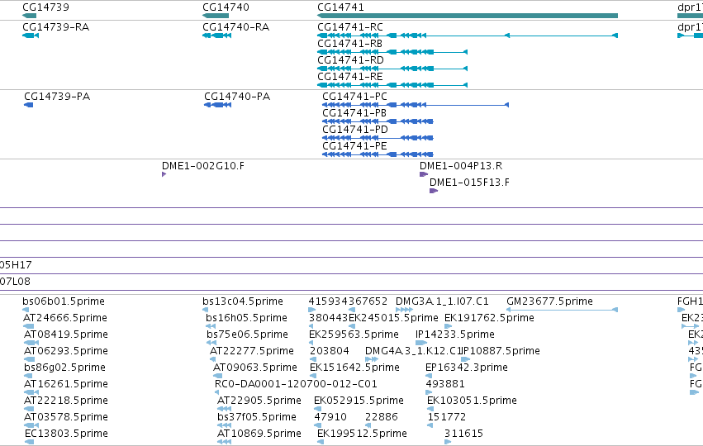
Task: Open the CG14741 gene label
Action: [x=340, y=7]
